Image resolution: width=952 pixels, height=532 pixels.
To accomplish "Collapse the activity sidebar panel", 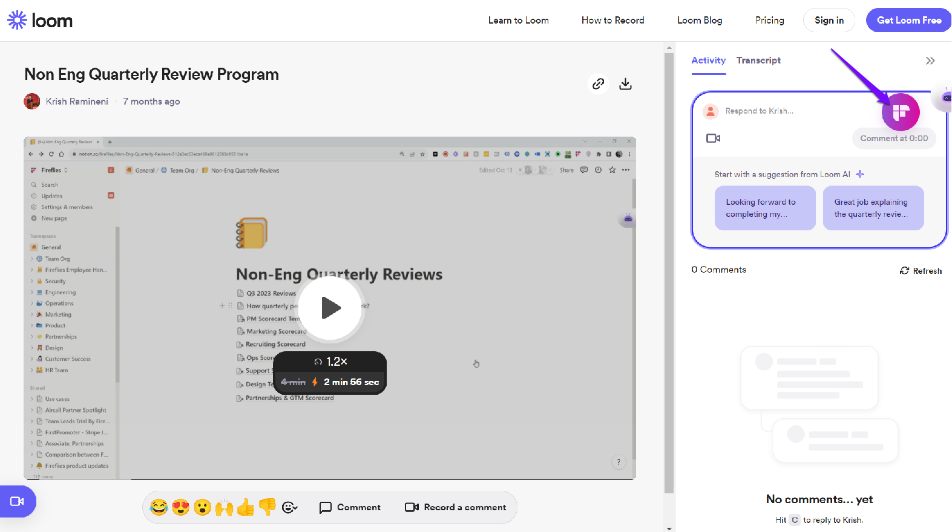I will tap(930, 60).
